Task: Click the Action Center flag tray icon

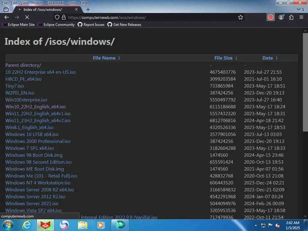Action: coord(270,225)
